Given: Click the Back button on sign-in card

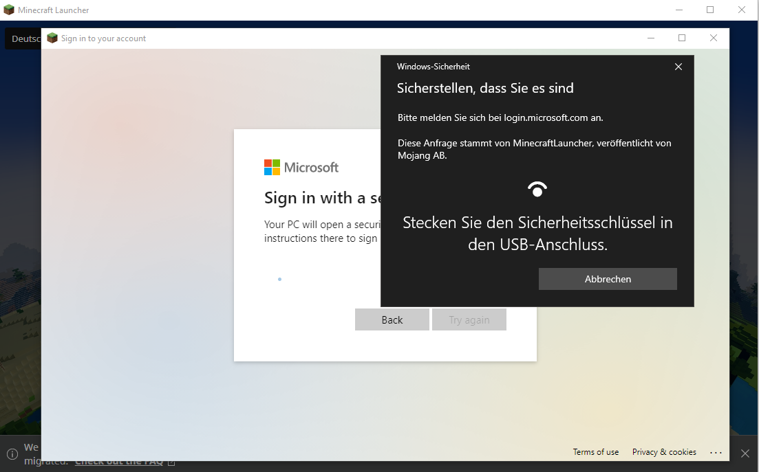Looking at the screenshot, I should tap(392, 320).
